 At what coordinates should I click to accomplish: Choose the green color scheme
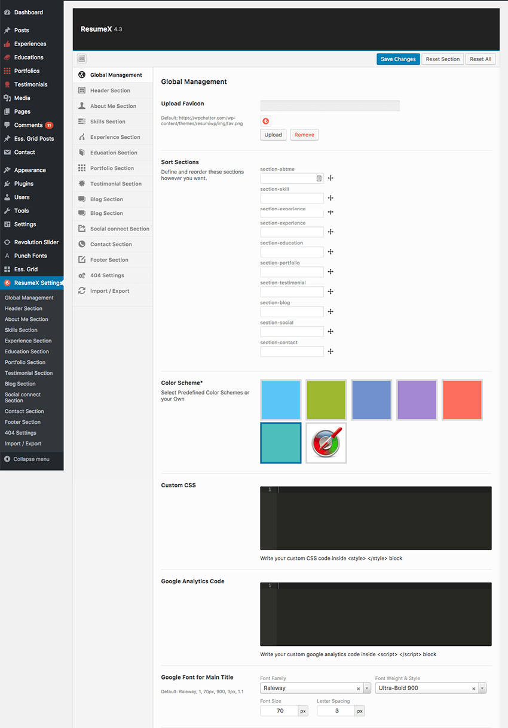[x=326, y=400]
